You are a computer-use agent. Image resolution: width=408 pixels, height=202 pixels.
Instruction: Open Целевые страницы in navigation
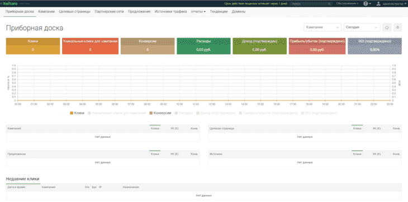coord(75,12)
